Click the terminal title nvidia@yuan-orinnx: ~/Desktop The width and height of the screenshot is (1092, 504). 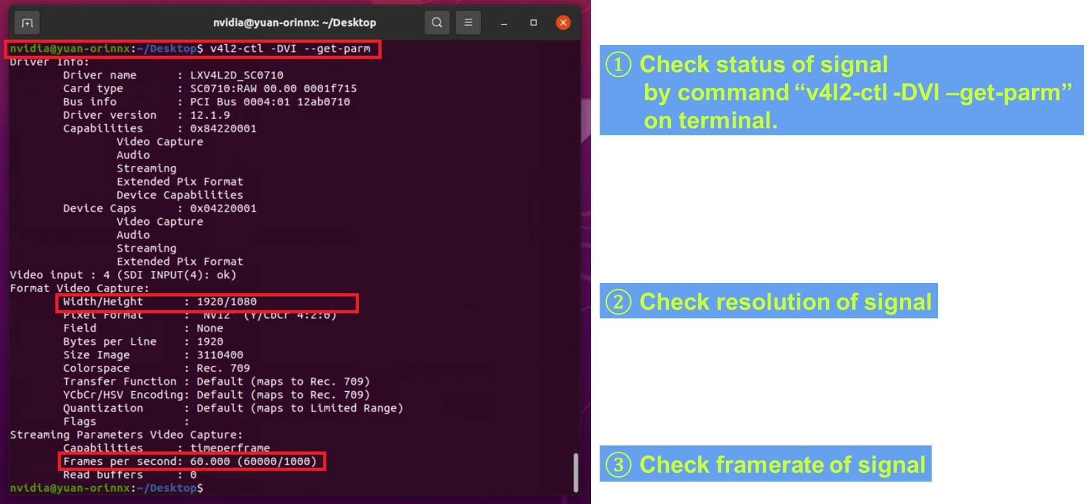pyautogui.click(x=295, y=23)
